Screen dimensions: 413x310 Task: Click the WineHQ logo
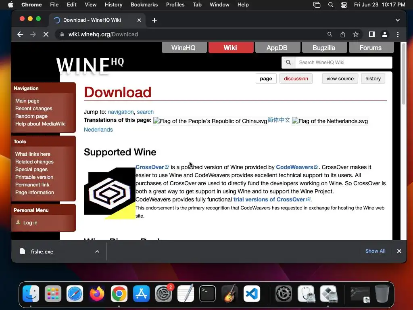coord(90,65)
